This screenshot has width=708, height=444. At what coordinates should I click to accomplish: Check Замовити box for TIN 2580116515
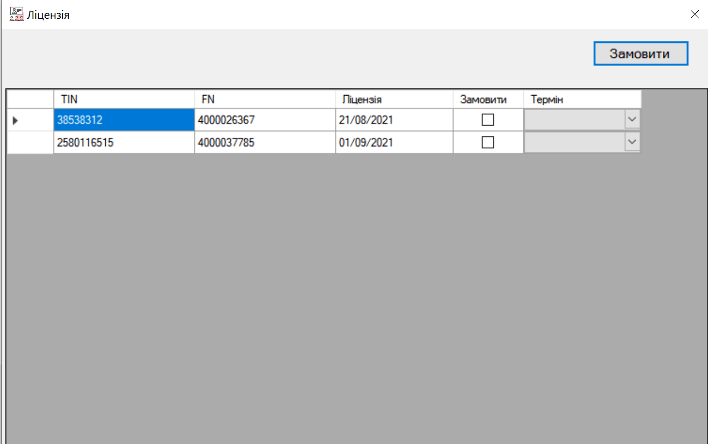(x=487, y=142)
